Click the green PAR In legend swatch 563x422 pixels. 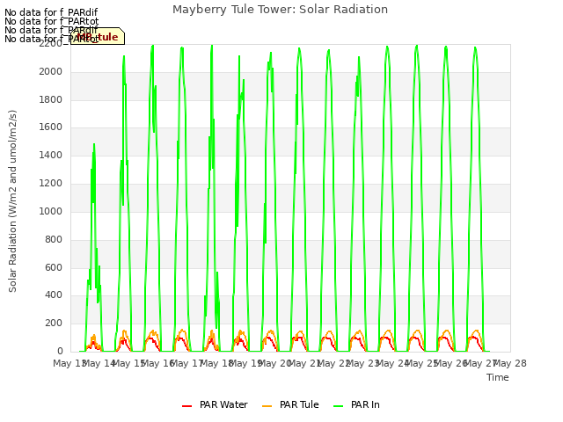coord(338,406)
